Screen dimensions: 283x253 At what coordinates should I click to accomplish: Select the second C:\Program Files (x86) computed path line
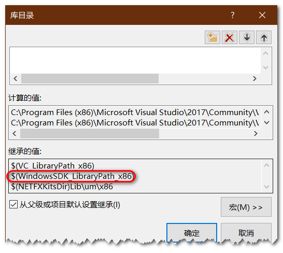[x=135, y=123]
